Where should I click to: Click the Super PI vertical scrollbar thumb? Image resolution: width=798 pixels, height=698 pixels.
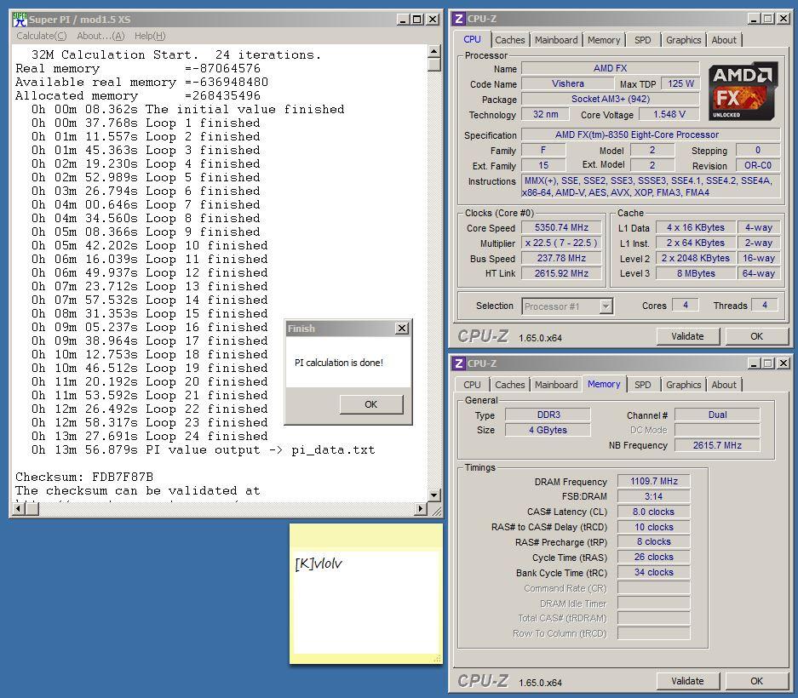pyautogui.click(x=433, y=64)
